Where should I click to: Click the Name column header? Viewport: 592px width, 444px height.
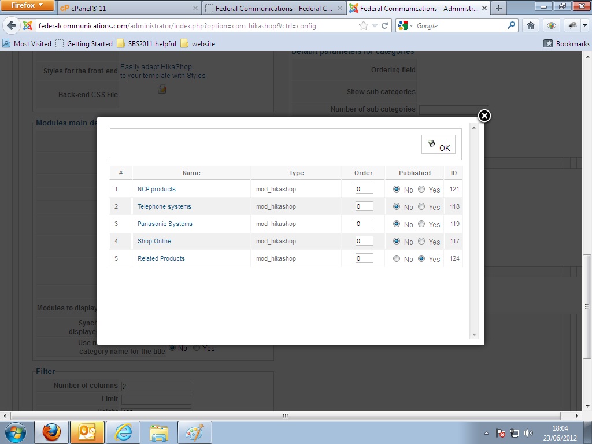click(191, 173)
